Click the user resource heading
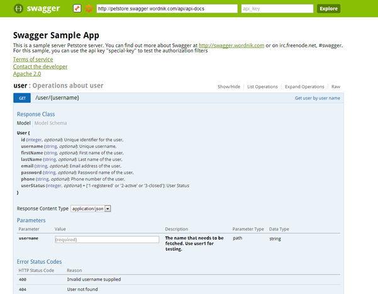378x294 pixels. (20, 86)
